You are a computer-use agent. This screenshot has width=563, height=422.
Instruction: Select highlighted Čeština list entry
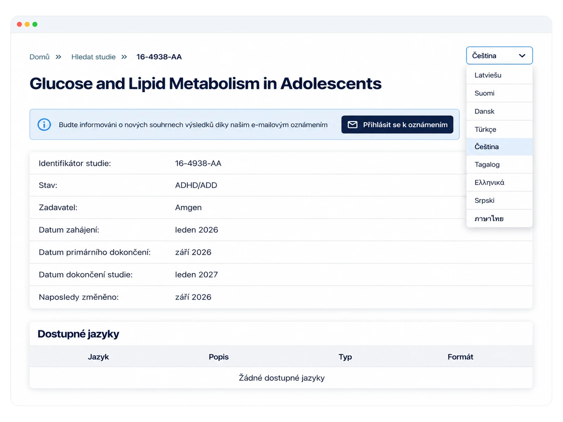coord(499,147)
